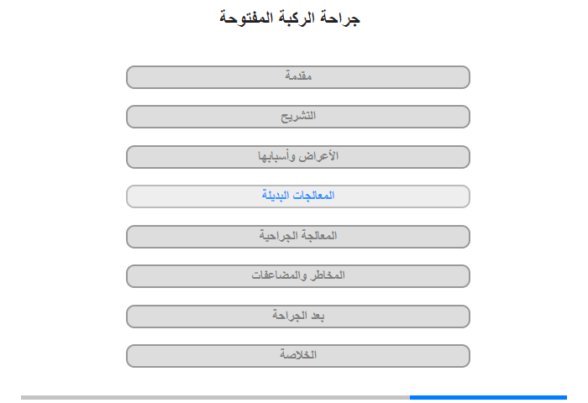The image size is (588, 403).
Task: Open the الخلاصة summary button
Action: pos(297,356)
